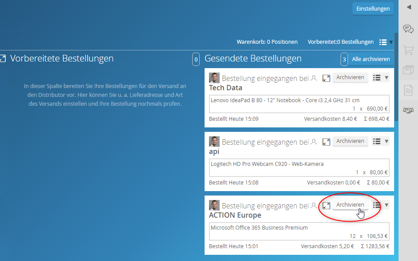Click Warenkorb: 0 Positionen link

(267, 42)
